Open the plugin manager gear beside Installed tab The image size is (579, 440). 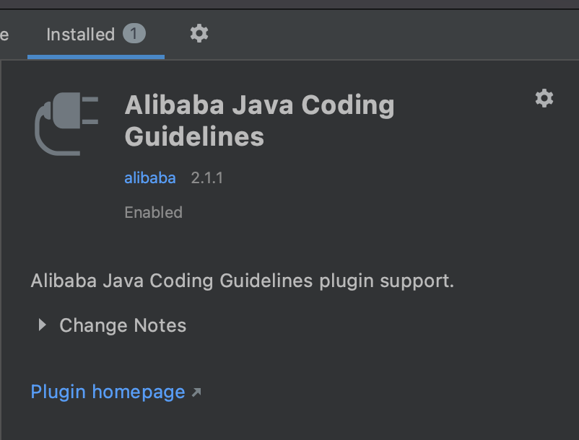[x=199, y=33]
